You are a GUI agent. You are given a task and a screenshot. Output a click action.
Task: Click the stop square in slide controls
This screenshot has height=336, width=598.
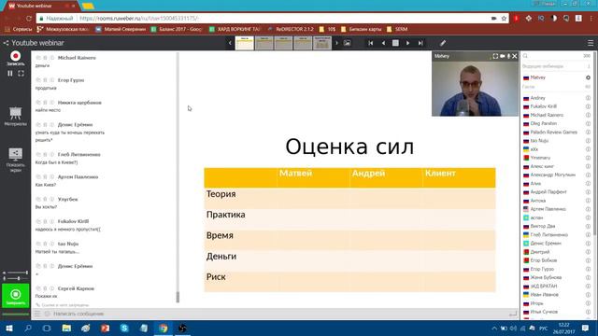395,43
